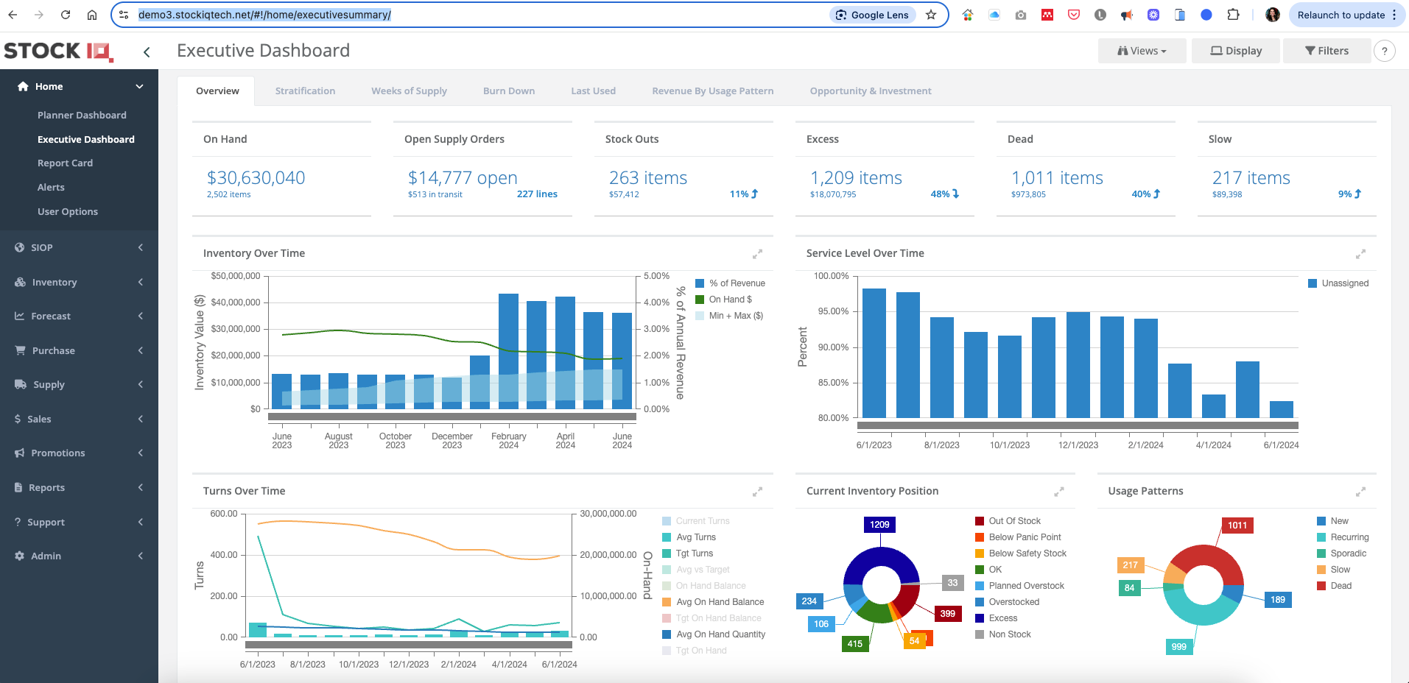Collapse sidebar using the back chevron
1409x683 pixels.
pos(147,52)
